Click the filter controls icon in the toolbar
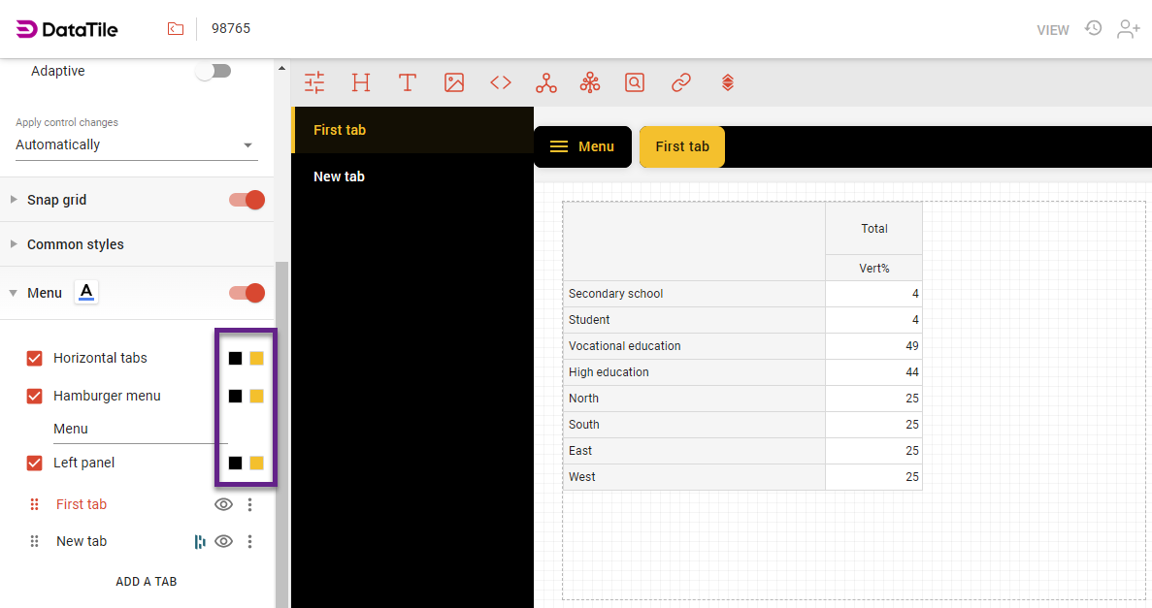1152x608 pixels. coord(314,82)
